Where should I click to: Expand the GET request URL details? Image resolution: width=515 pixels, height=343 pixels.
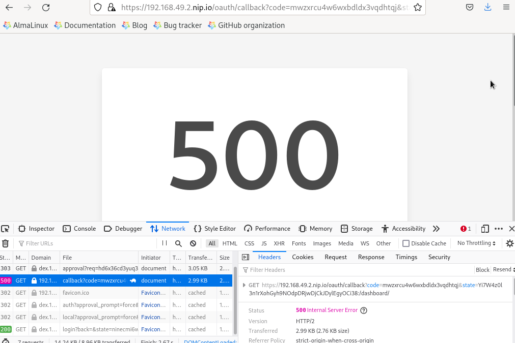[x=244, y=286]
